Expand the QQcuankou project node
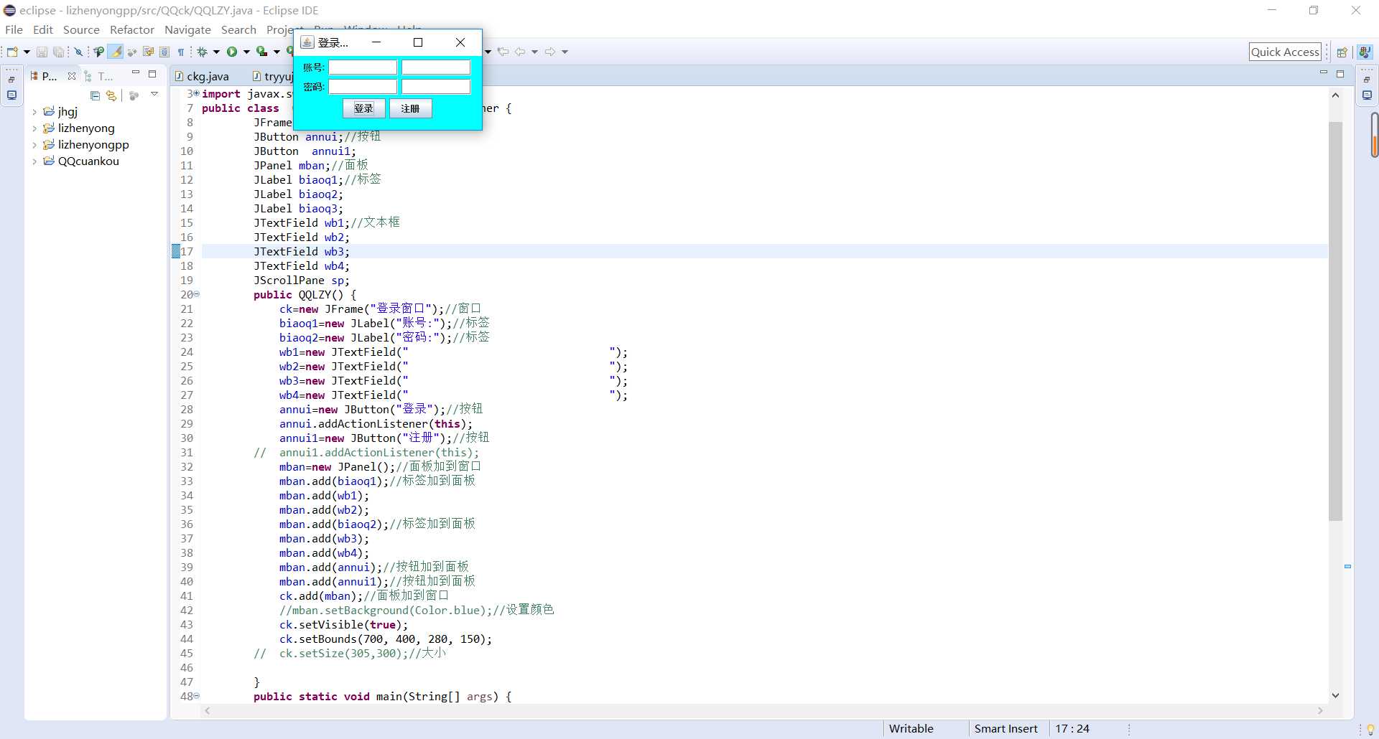The height and width of the screenshot is (739, 1379). [x=34, y=161]
